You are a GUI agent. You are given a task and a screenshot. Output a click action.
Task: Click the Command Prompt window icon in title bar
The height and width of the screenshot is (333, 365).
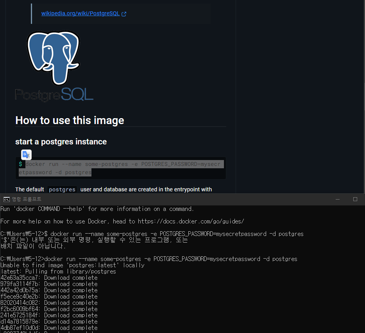(x=7, y=199)
